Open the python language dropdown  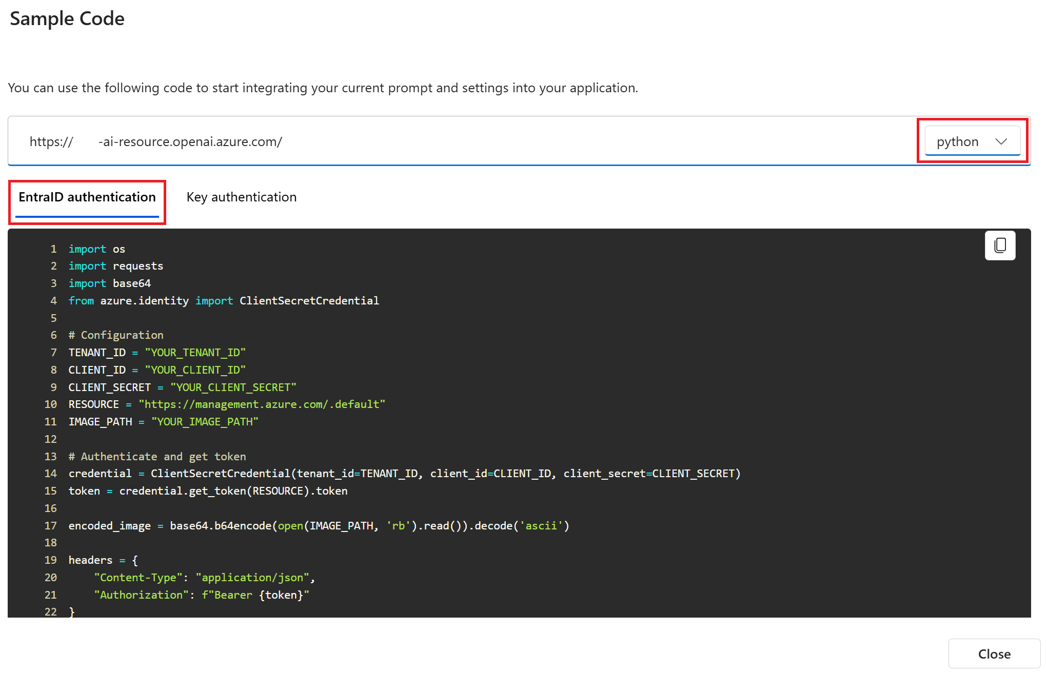click(972, 141)
